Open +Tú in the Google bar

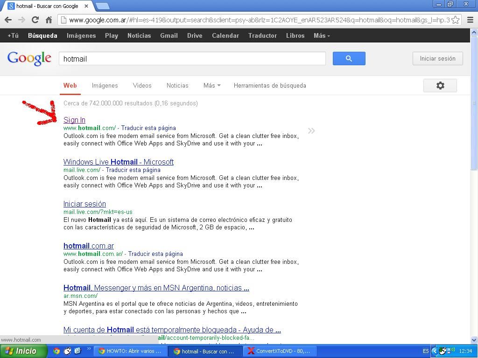click(13, 35)
